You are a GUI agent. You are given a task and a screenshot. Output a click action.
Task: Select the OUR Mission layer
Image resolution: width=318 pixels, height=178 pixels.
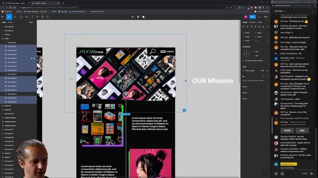[18, 43]
